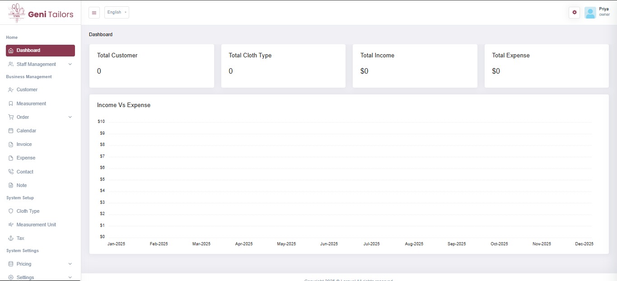Viewport: 617px width, 281px height.
Task: Click the Customer sidebar icon
Action: click(x=11, y=90)
